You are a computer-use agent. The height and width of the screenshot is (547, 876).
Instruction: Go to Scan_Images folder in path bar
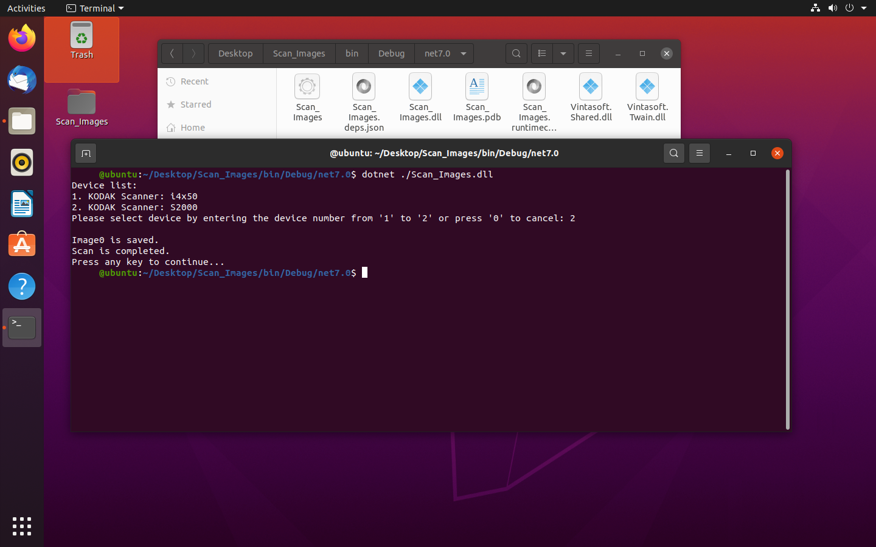coord(299,53)
